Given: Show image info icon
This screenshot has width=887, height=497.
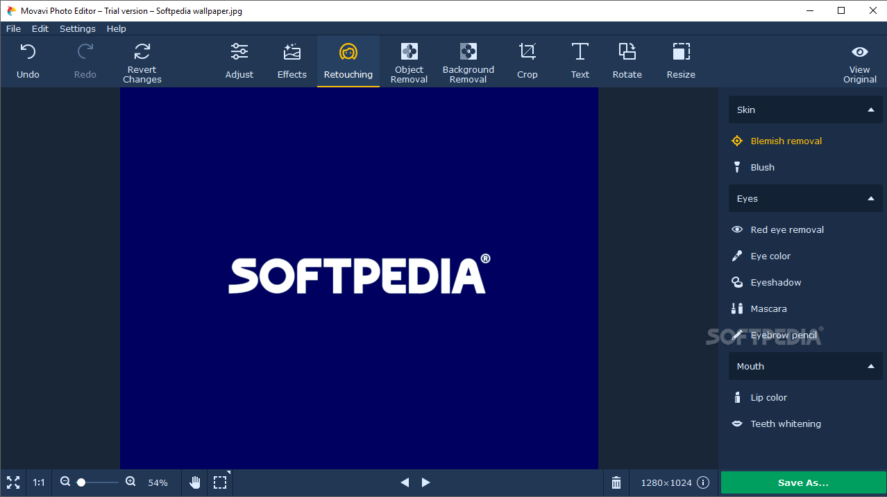Looking at the screenshot, I should 703,482.
